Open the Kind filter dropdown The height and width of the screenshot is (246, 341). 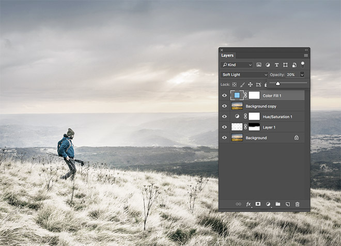[x=237, y=65]
